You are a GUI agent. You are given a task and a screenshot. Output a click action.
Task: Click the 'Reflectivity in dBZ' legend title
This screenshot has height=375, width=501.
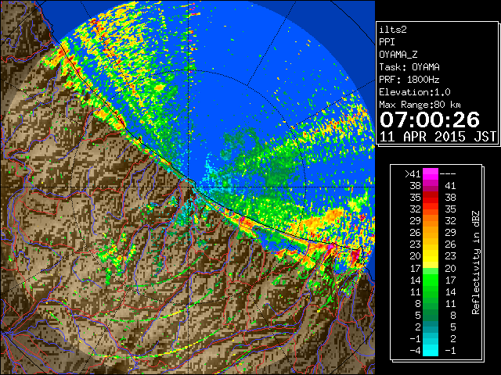[476, 262]
